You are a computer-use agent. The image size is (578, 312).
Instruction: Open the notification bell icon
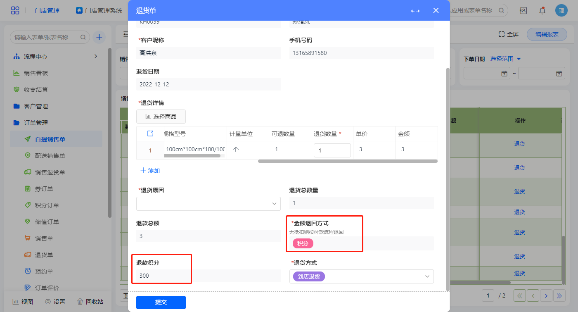542,11
